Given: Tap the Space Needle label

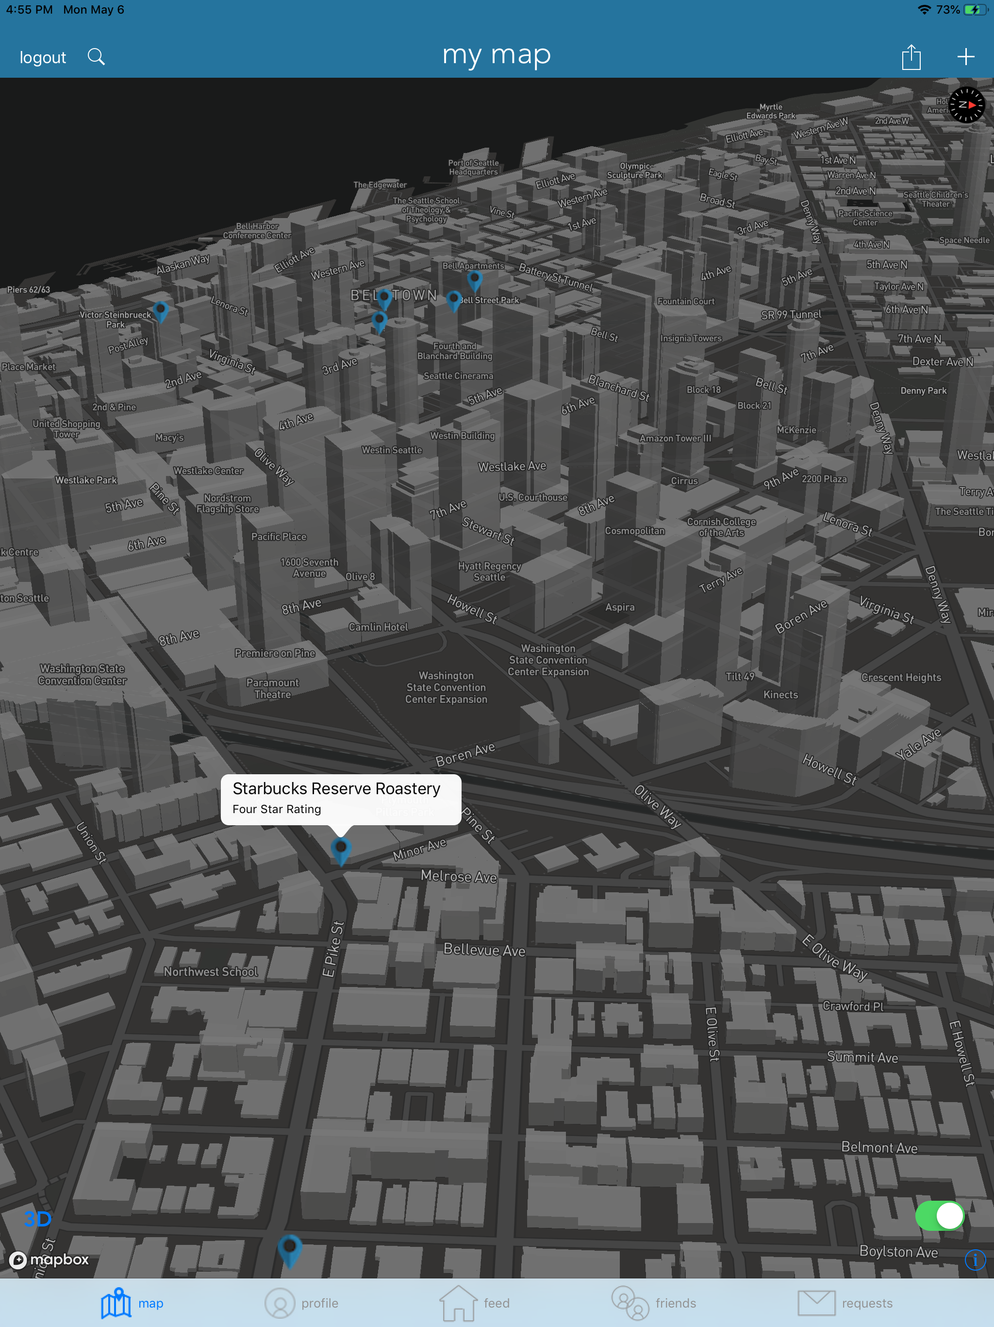Looking at the screenshot, I should point(964,240).
